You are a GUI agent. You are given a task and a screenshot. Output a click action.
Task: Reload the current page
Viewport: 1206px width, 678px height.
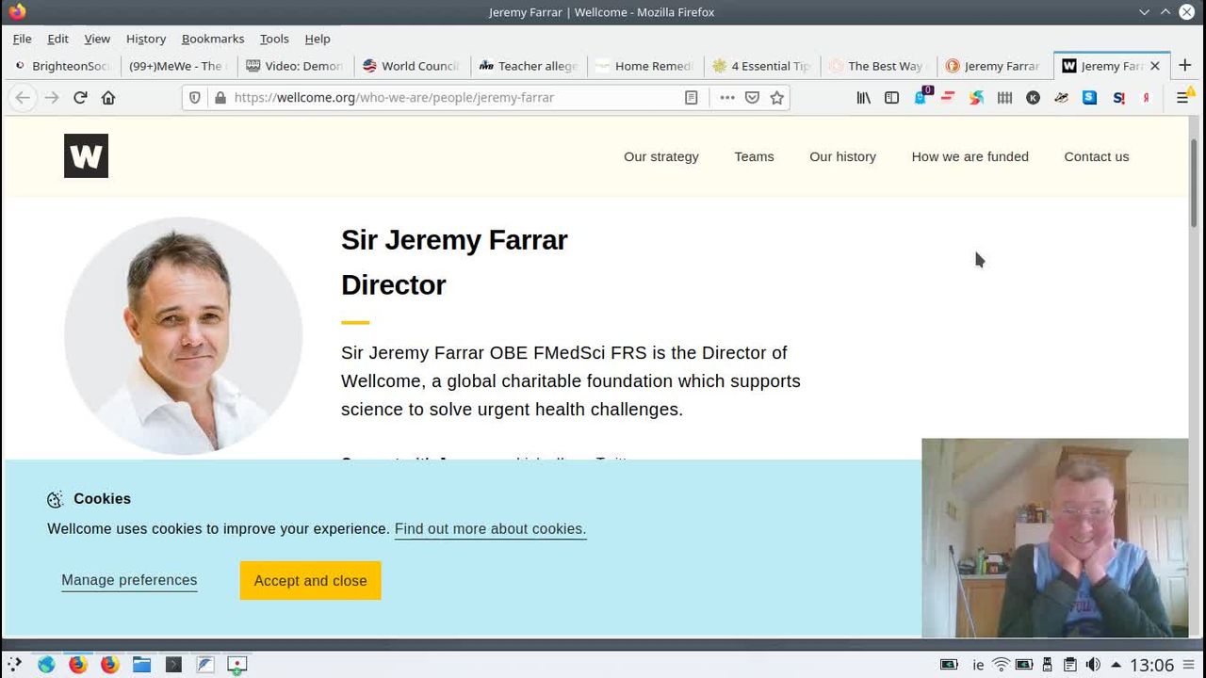click(80, 98)
